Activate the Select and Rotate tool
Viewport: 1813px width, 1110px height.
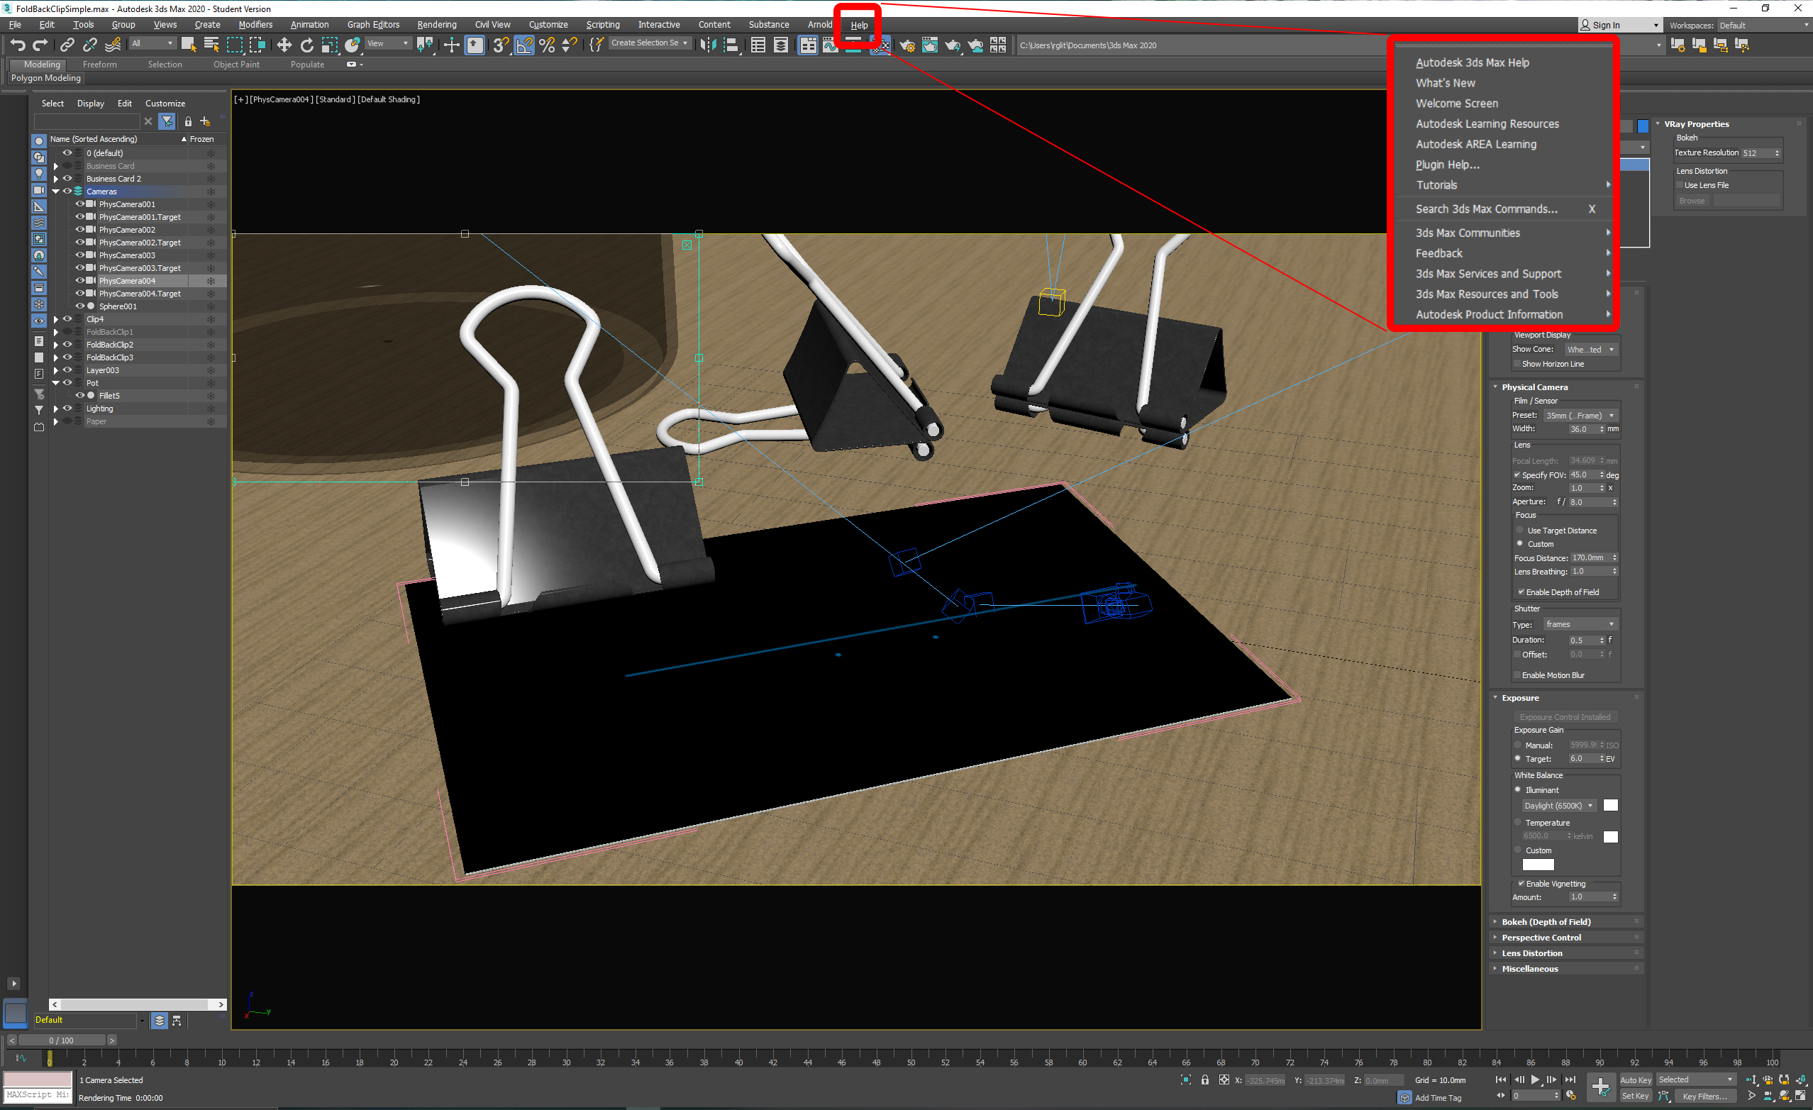pos(308,45)
